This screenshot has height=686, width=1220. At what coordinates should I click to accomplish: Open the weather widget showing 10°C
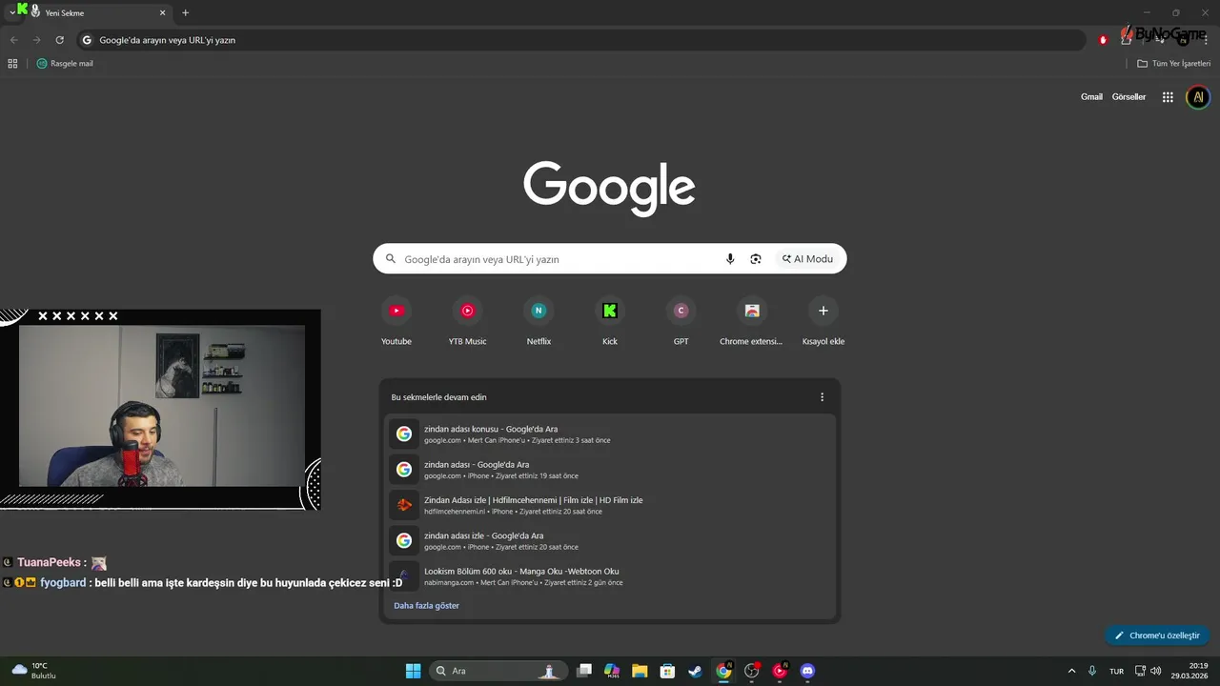[x=34, y=671]
